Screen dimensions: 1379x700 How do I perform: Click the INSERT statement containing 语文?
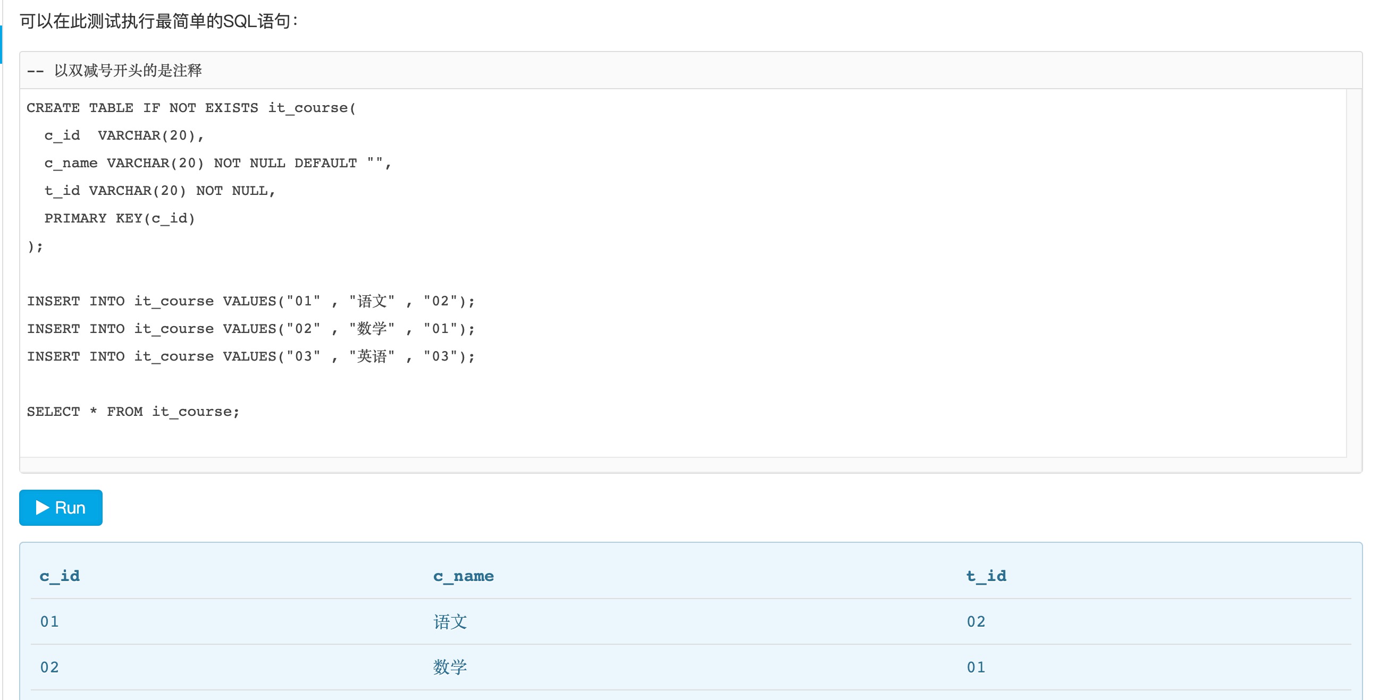(x=250, y=301)
